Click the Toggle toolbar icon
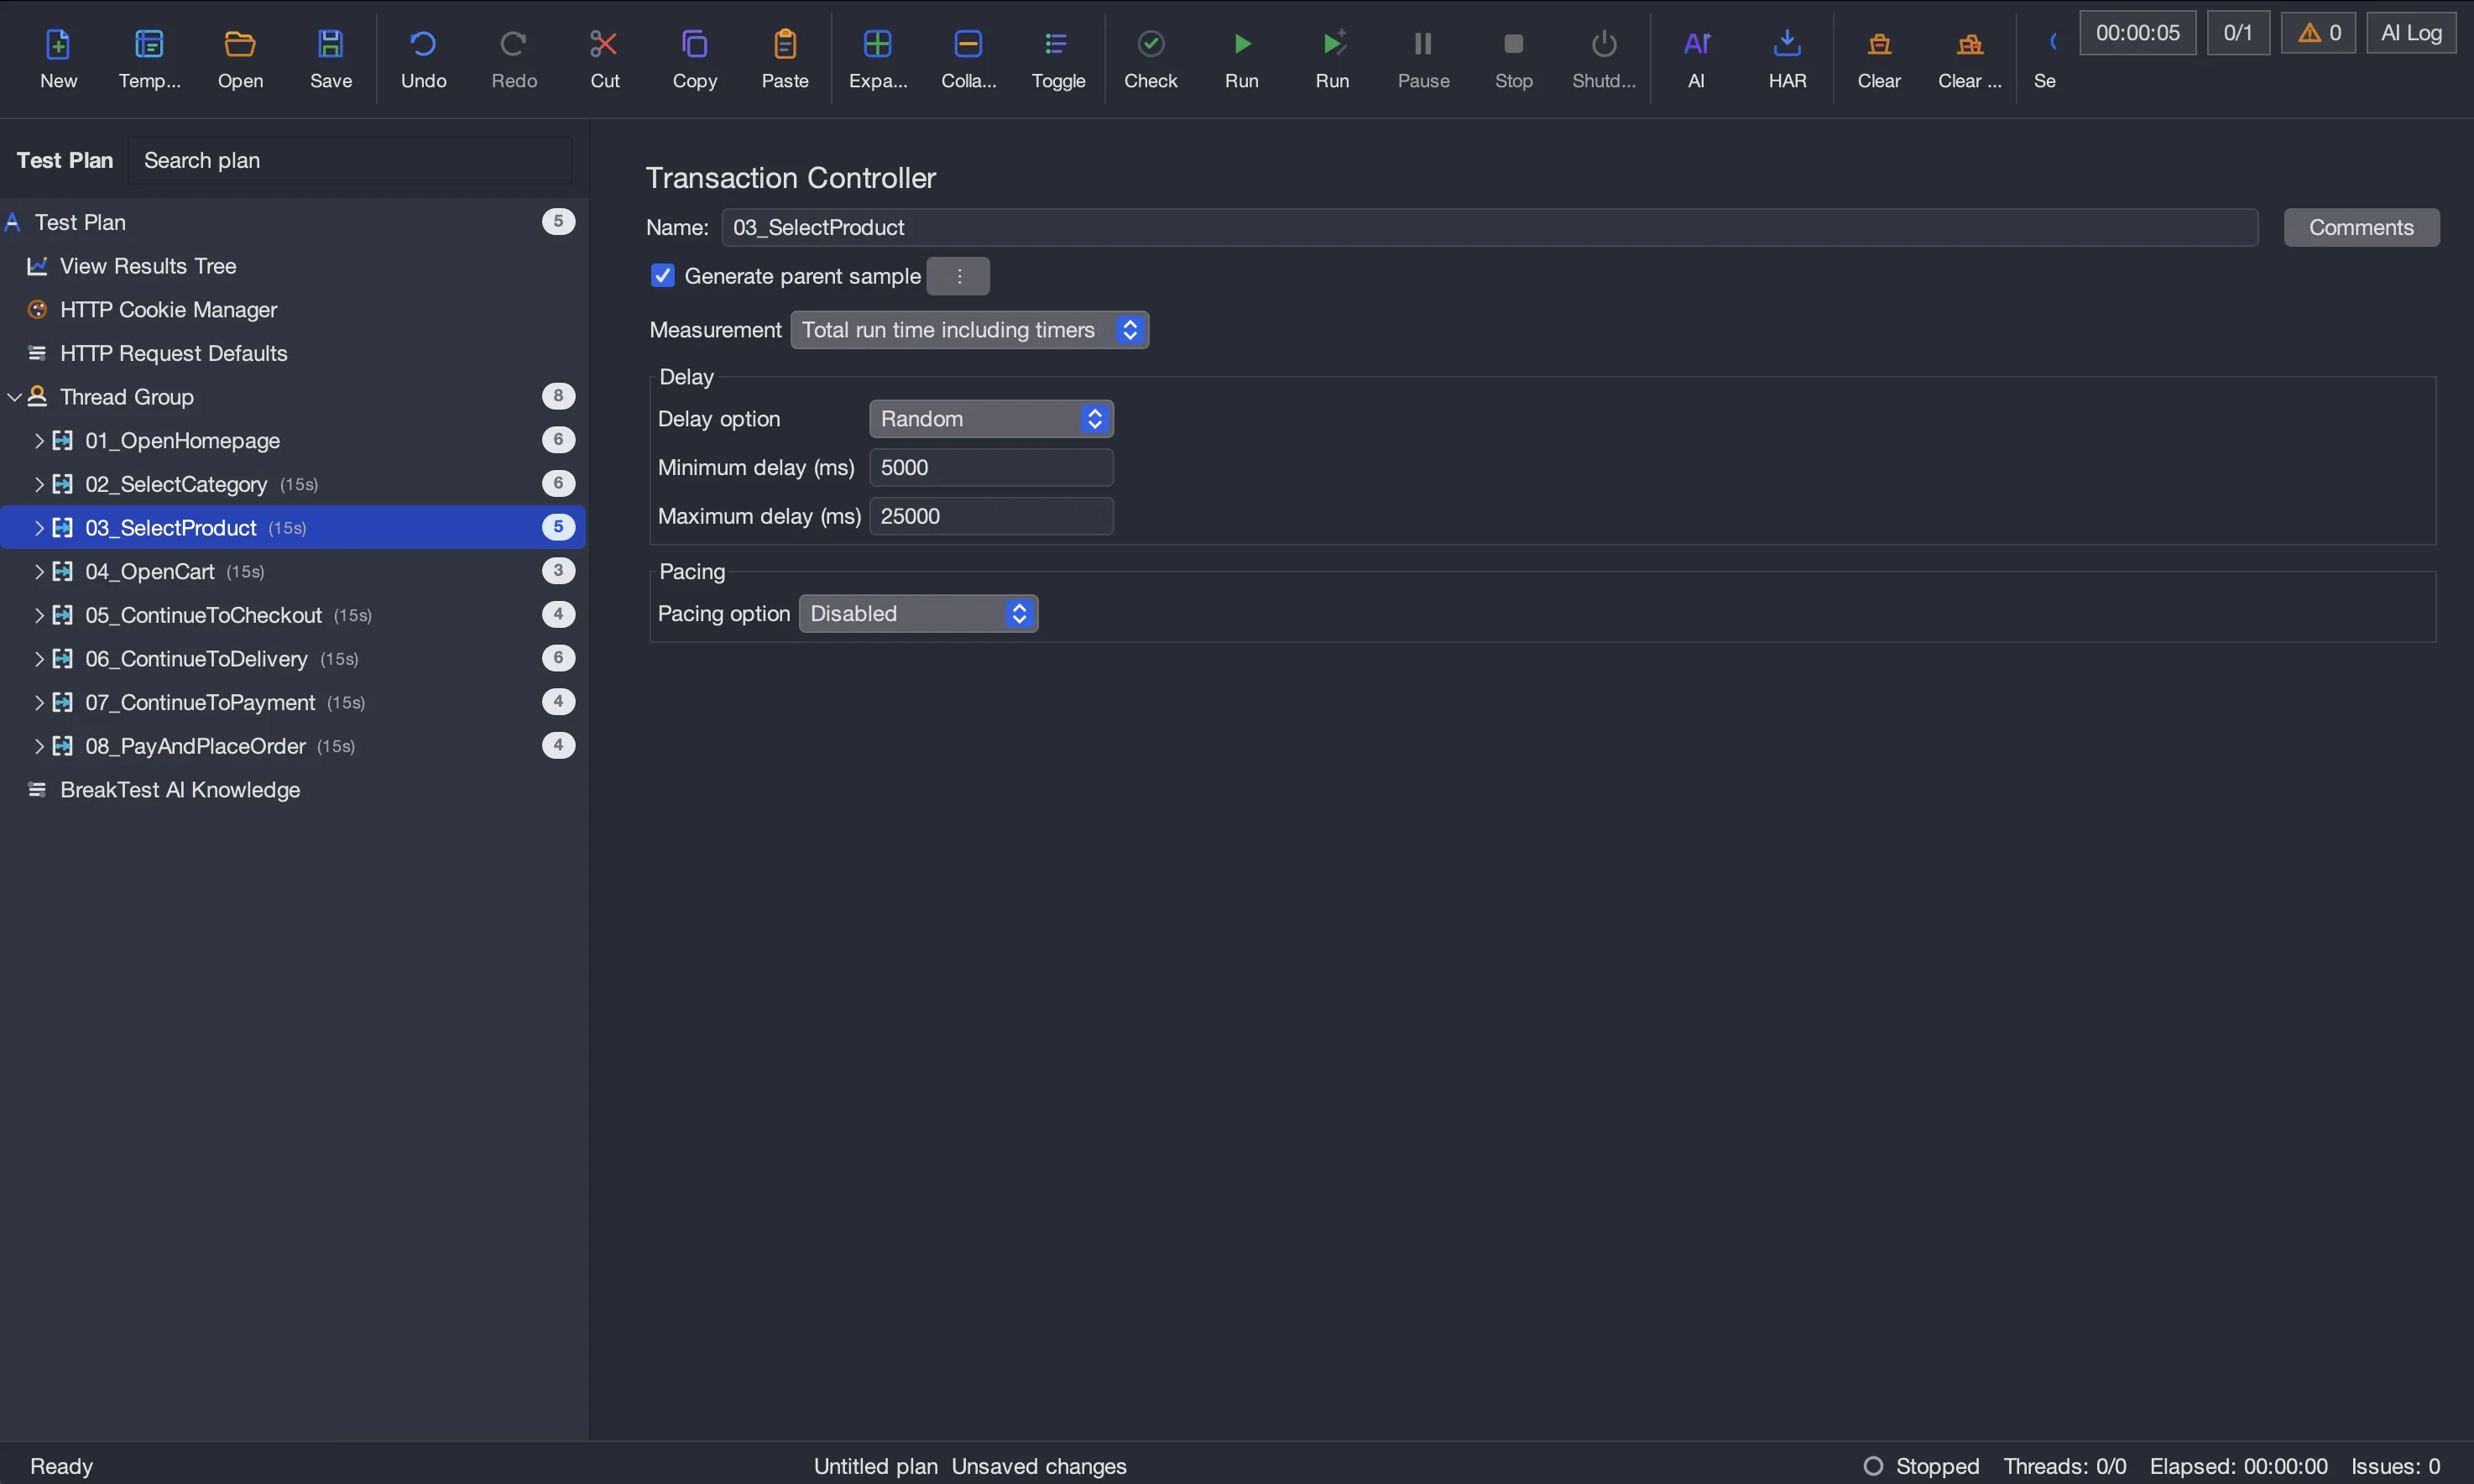Viewport: 2474px width, 1484px height. [x=1057, y=44]
